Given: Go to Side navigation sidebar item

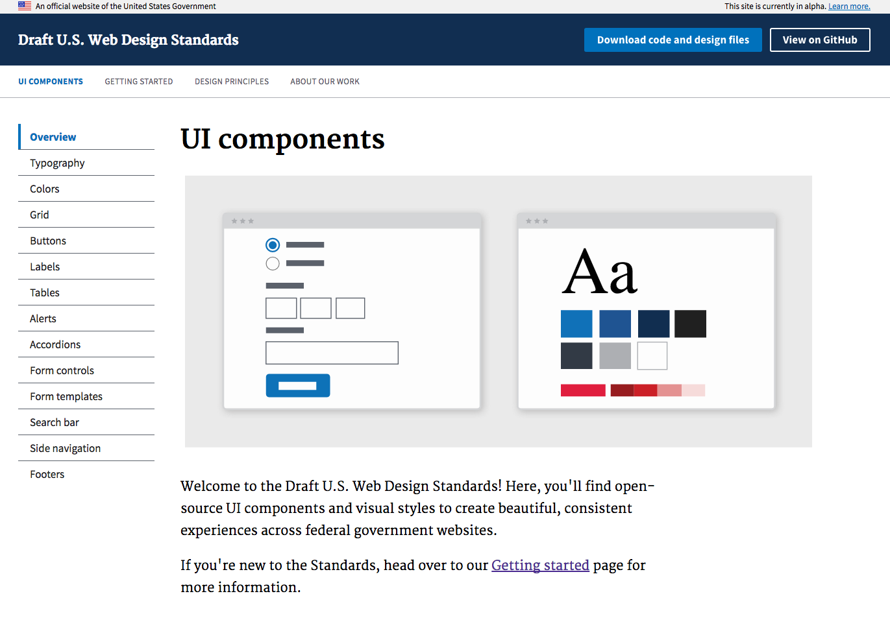Looking at the screenshot, I should pyautogui.click(x=86, y=448).
